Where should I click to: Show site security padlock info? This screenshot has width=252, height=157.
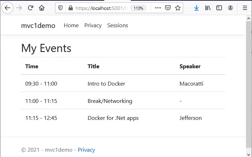point(71,8)
